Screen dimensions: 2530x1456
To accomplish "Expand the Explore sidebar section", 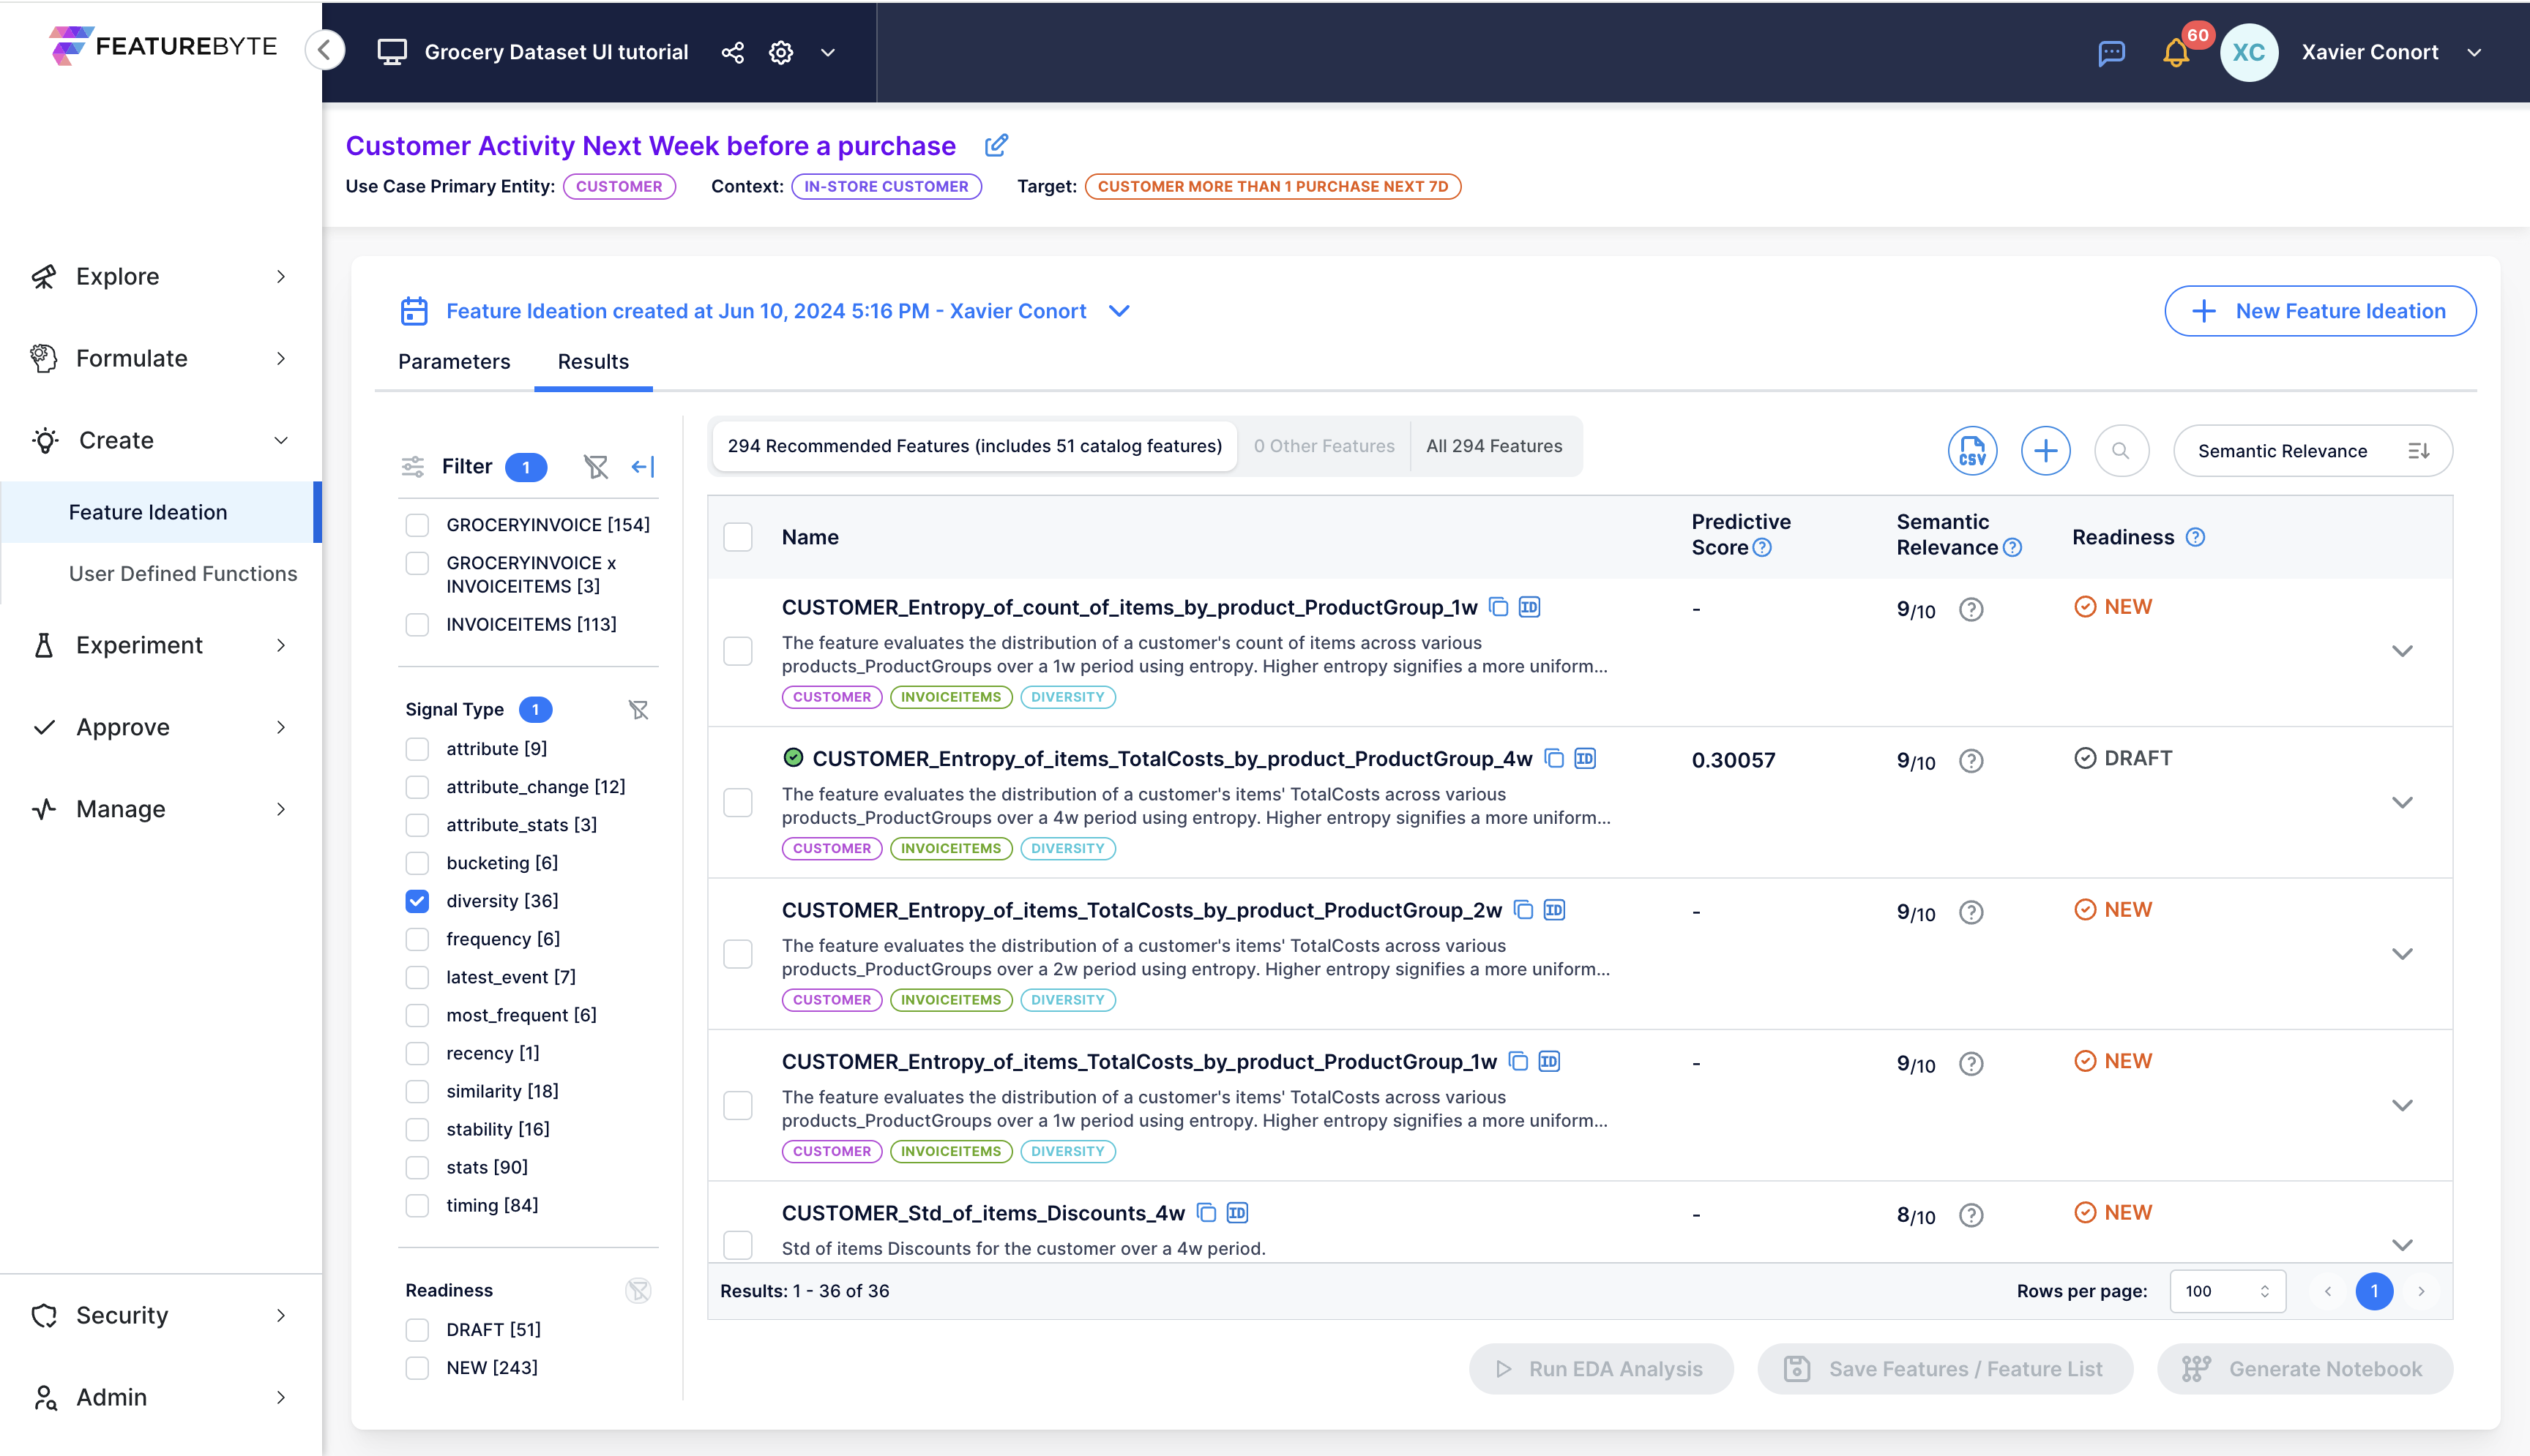I will tap(160, 277).
